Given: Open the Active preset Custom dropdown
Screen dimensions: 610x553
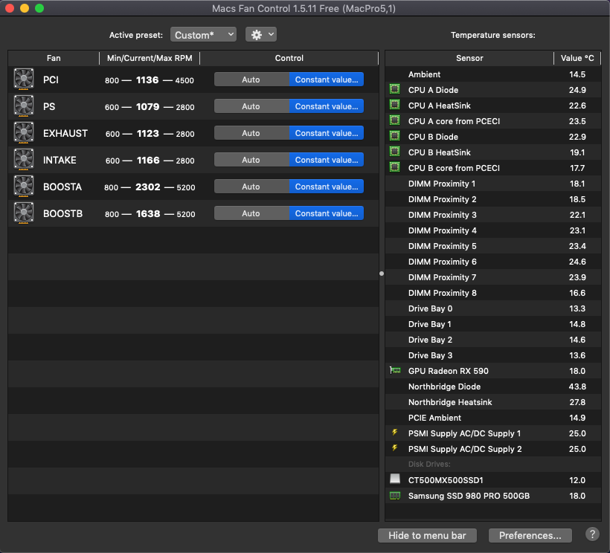Looking at the screenshot, I should [203, 35].
